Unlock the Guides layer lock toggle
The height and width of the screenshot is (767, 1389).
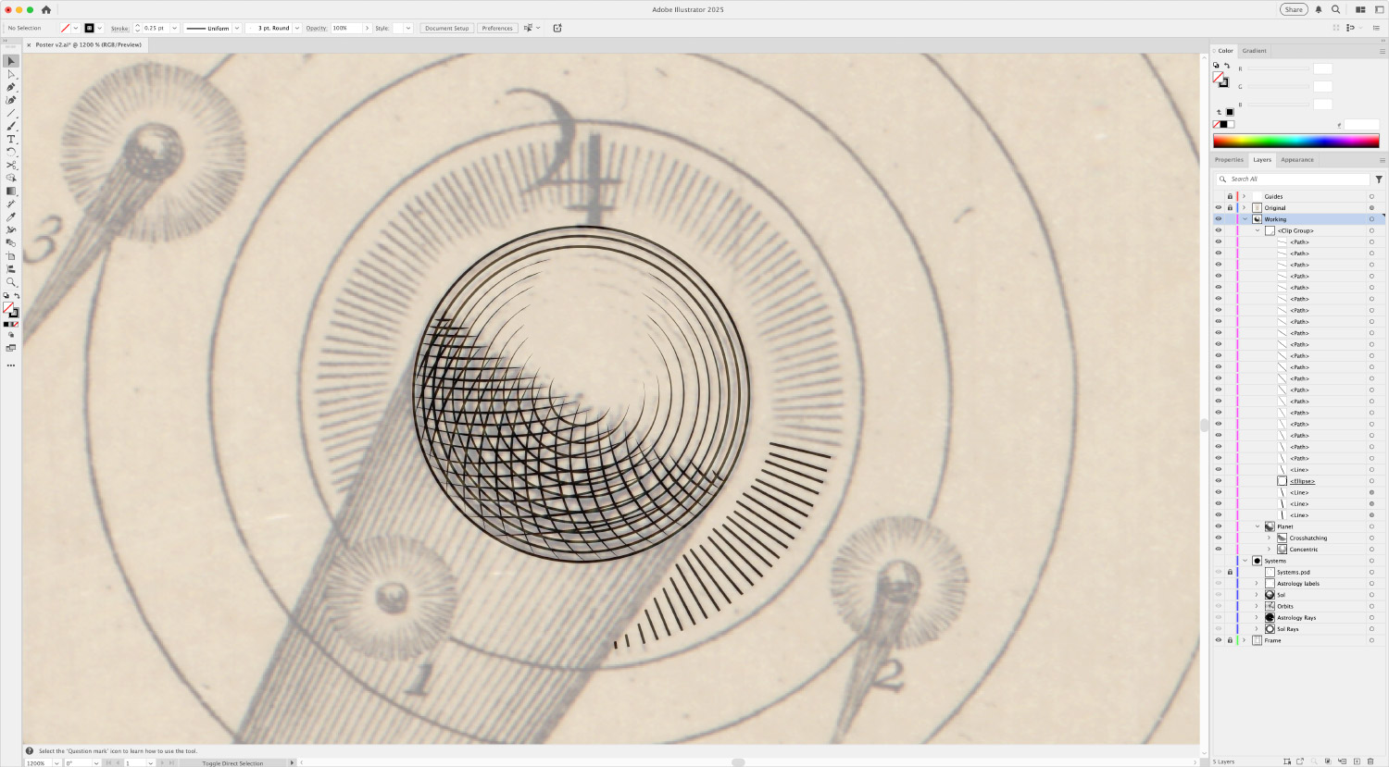click(x=1230, y=196)
